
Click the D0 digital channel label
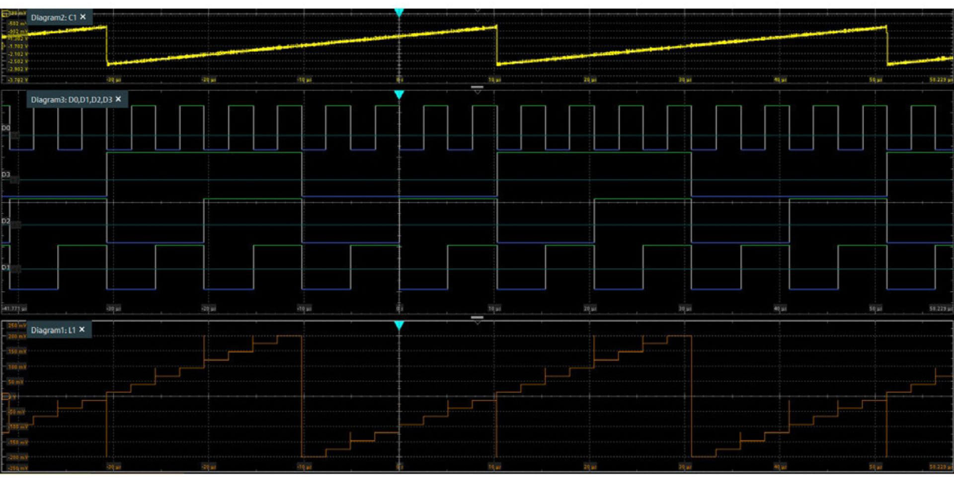(x=6, y=128)
